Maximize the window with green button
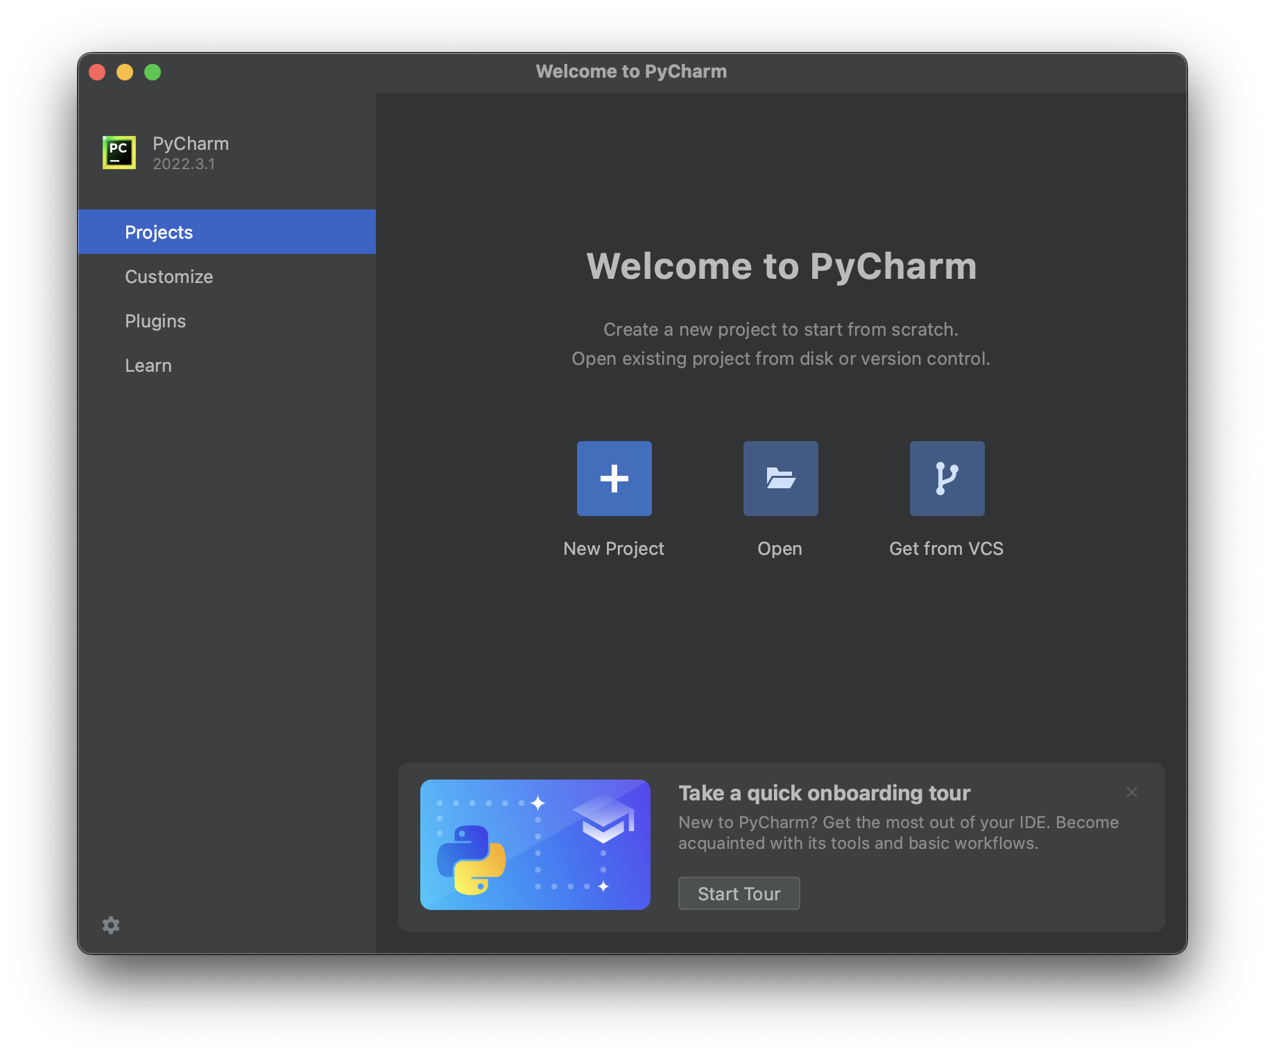The height and width of the screenshot is (1057, 1265). [x=153, y=72]
